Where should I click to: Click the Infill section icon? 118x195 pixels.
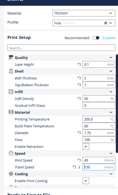point(11,92)
